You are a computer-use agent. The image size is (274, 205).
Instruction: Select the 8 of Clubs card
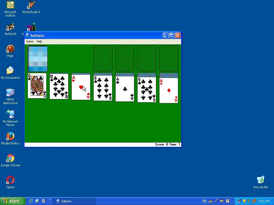coord(103,88)
